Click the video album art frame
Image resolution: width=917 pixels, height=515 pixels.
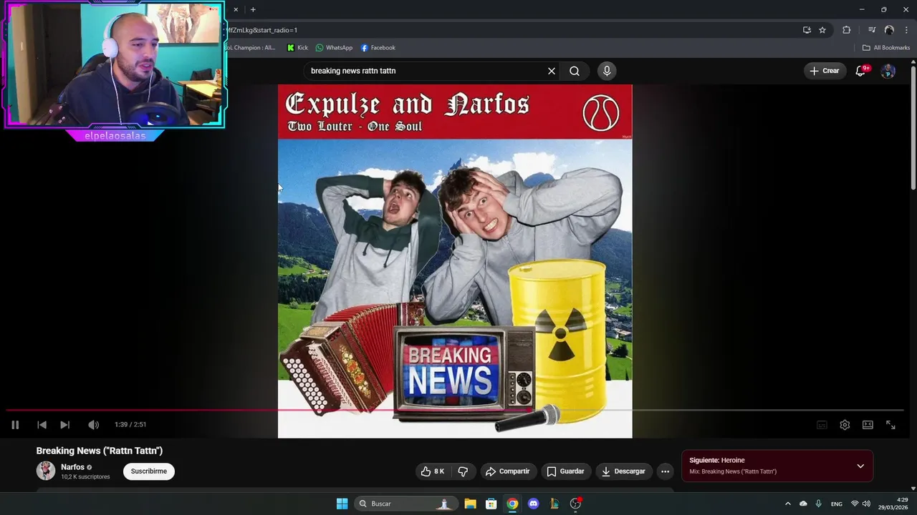455,261
